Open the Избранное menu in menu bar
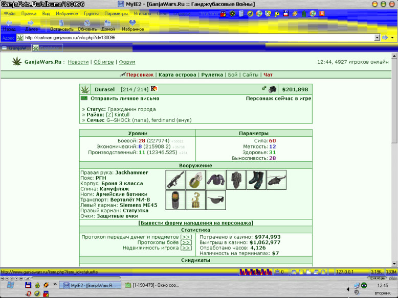Screen dimensions: 398x298 click(x=67, y=14)
